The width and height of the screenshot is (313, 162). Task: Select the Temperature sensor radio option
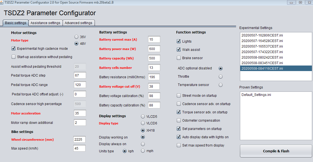221,85
